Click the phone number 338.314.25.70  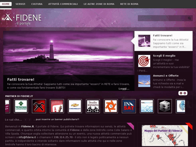63,137
